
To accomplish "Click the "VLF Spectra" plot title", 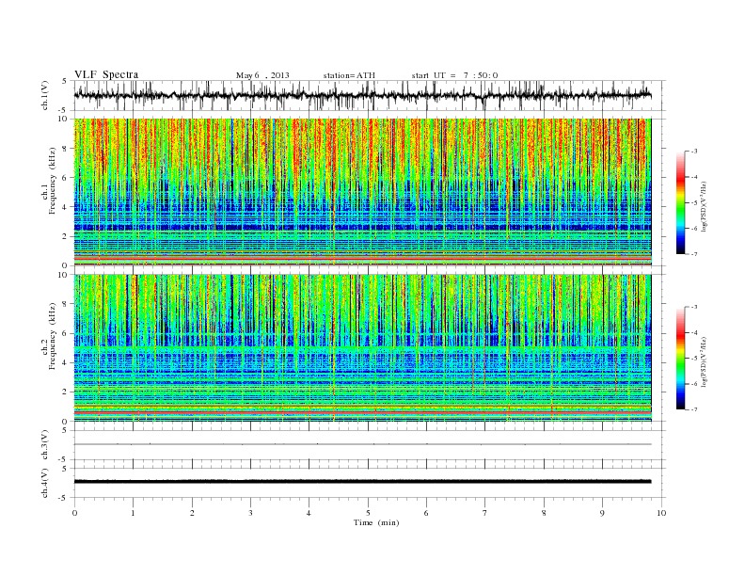I will click(x=106, y=74).
